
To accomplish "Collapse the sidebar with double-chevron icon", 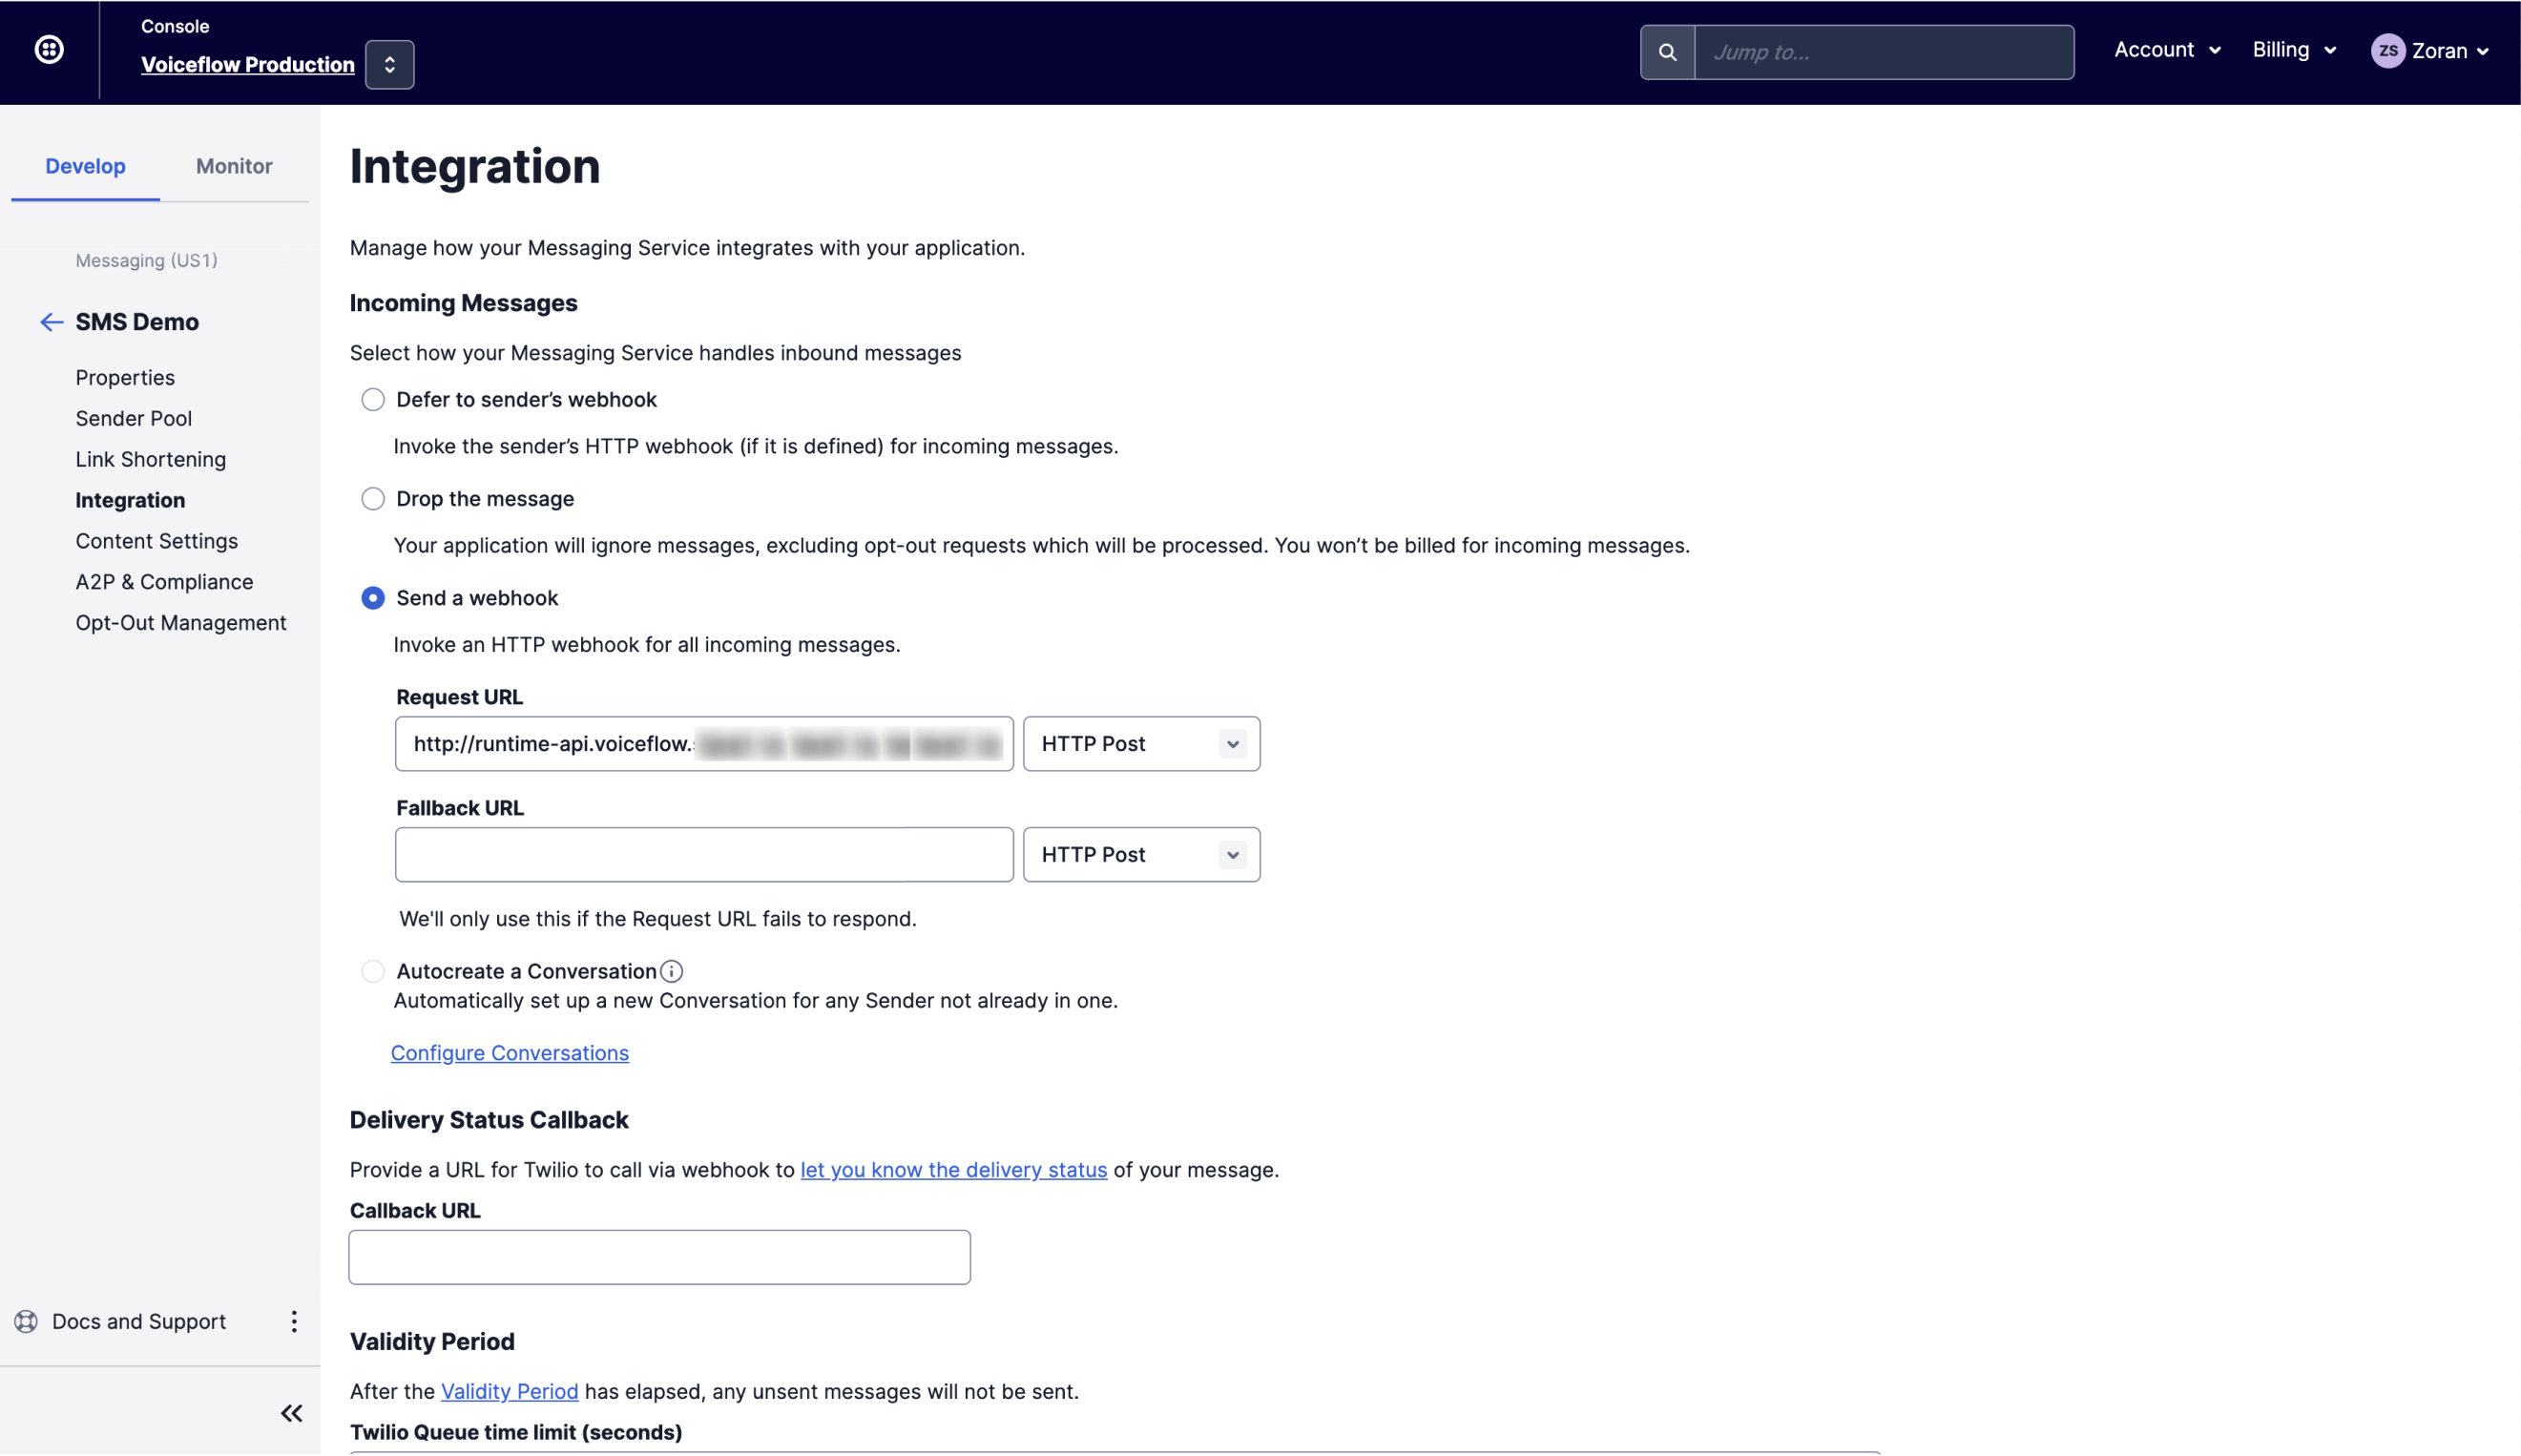I will (x=291, y=1413).
